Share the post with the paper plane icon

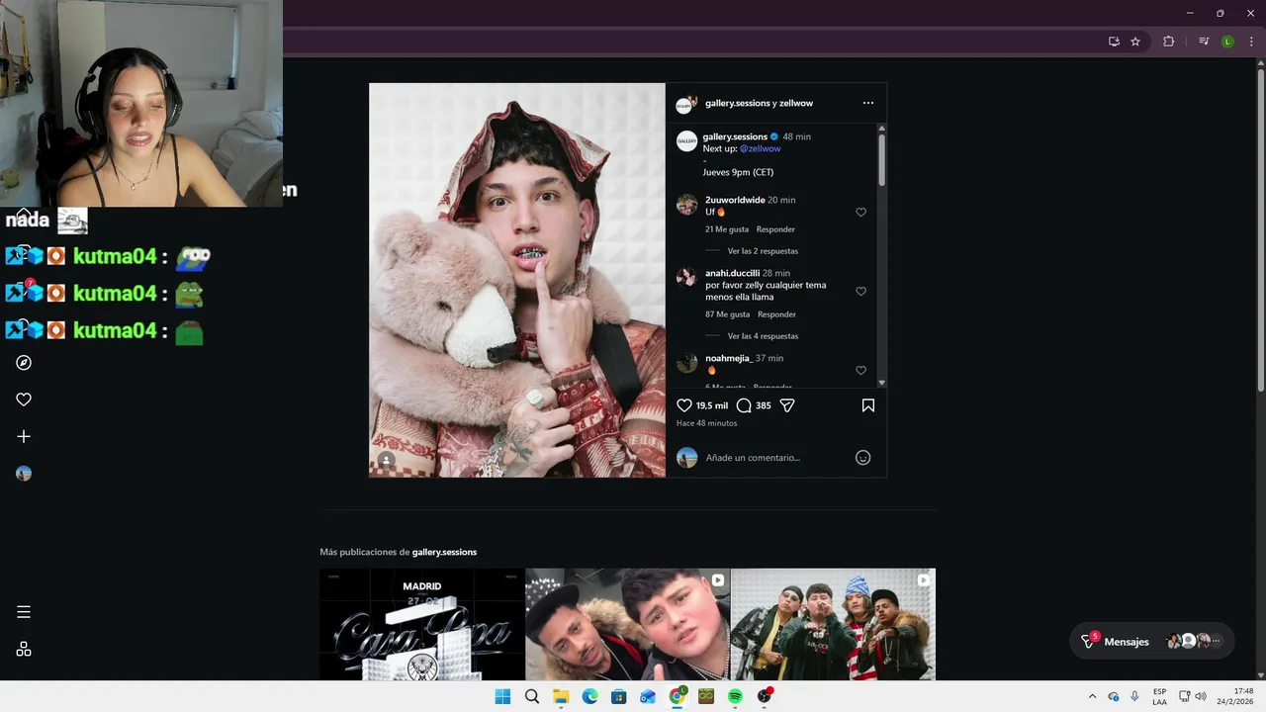click(x=787, y=405)
